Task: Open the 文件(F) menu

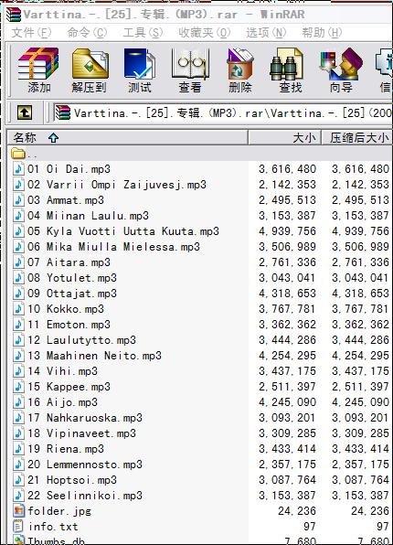Action: point(31,33)
